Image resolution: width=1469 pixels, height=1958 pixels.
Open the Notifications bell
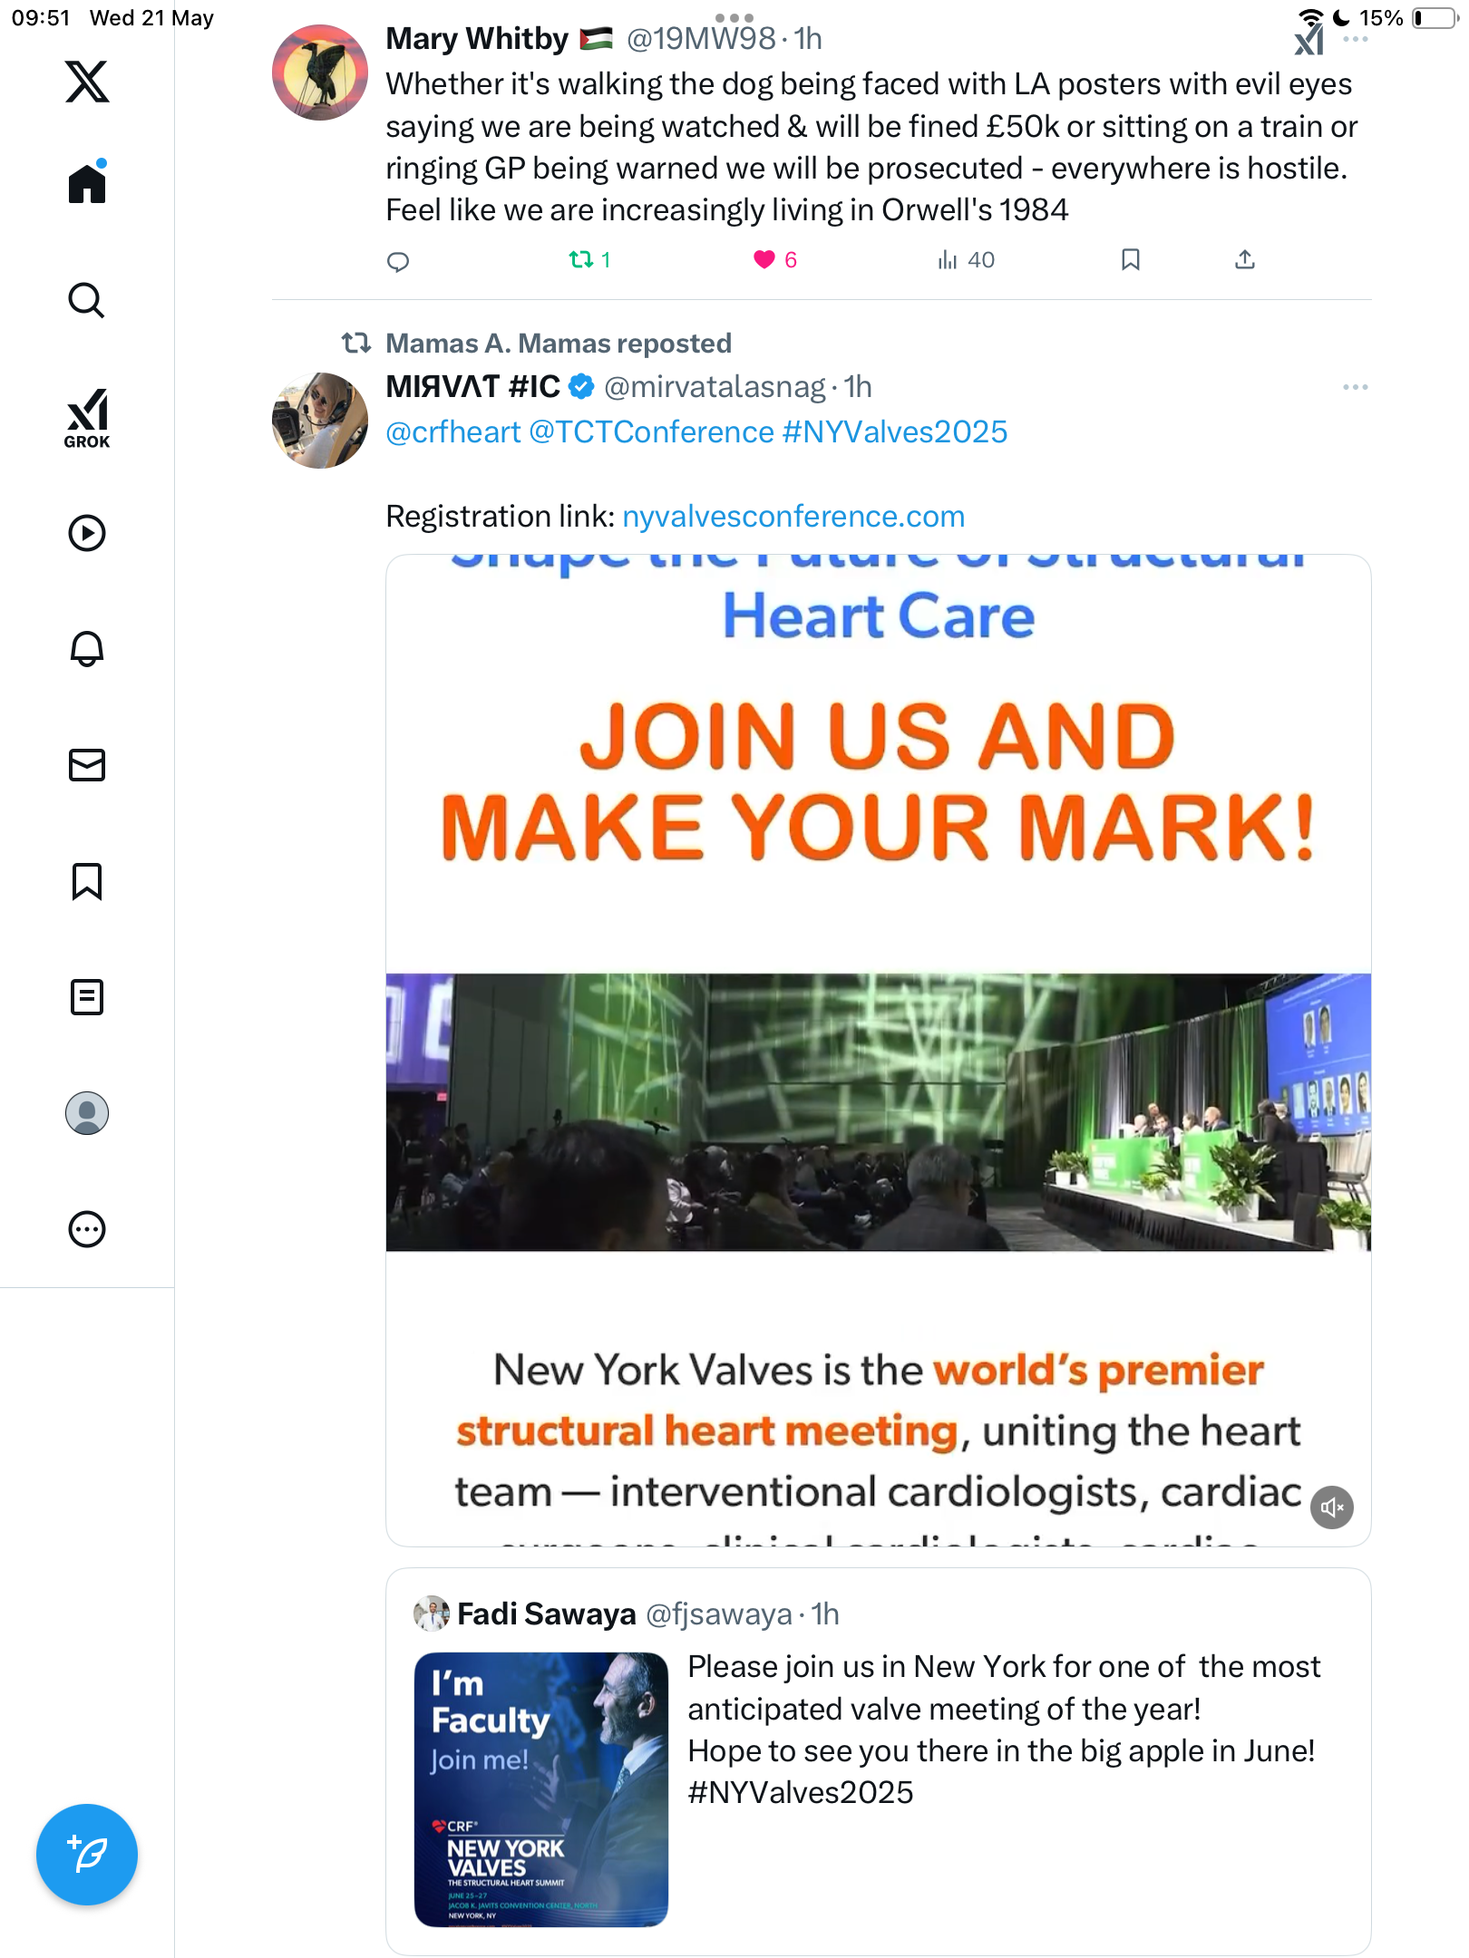click(x=87, y=648)
